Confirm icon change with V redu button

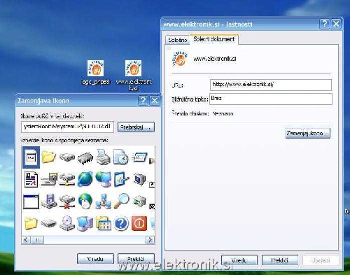click(x=95, y=259)
